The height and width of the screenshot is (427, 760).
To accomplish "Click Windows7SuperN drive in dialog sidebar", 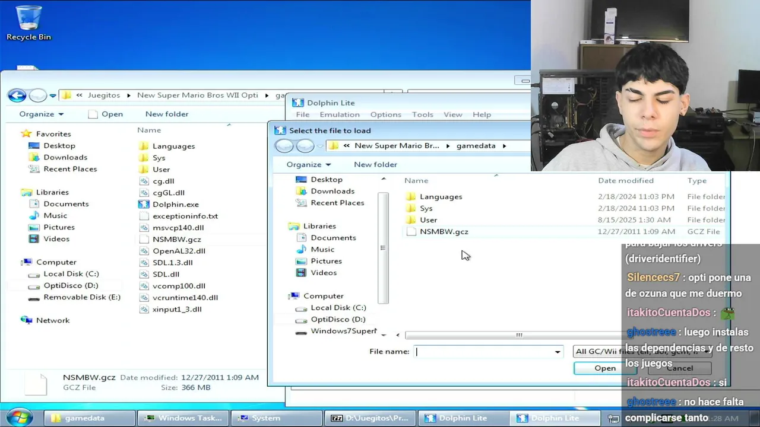I will pyautogui.click(x=344, y=331).
